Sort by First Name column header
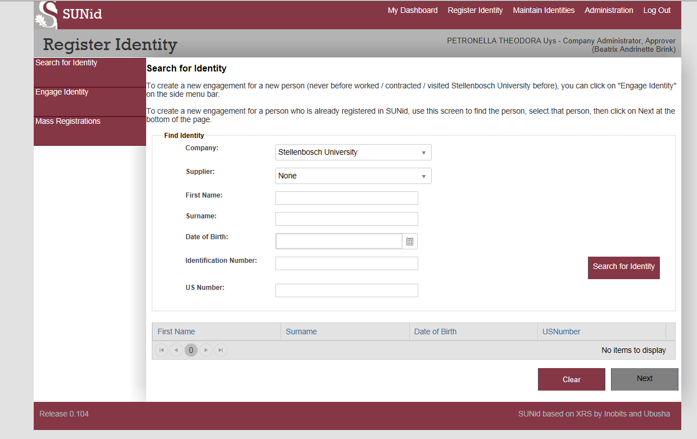This screenshot has height=439, width=697. point(176,332)
